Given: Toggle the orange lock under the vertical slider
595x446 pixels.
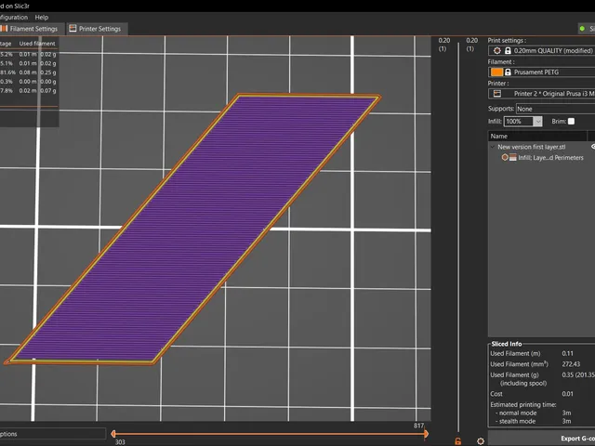Looking at the screenshot, I should pyautogui.click(x=458, y=441).
